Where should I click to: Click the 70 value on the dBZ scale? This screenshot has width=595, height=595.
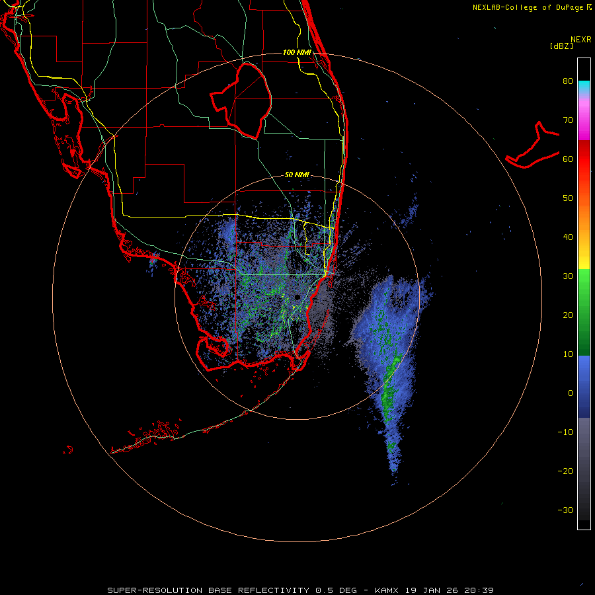tap(568, 120)
